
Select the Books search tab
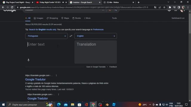77,18
